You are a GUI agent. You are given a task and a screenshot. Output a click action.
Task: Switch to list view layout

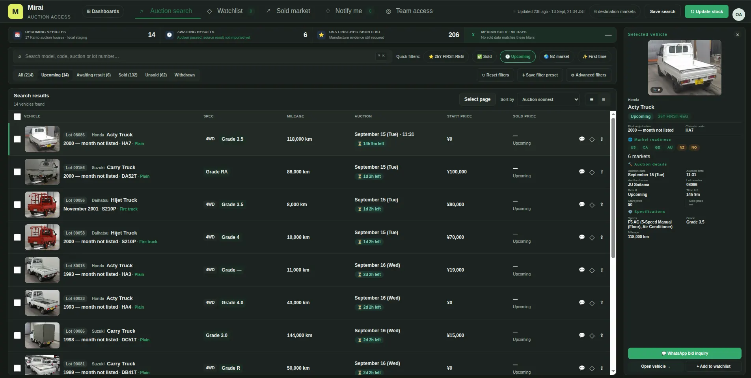point(591,99)
